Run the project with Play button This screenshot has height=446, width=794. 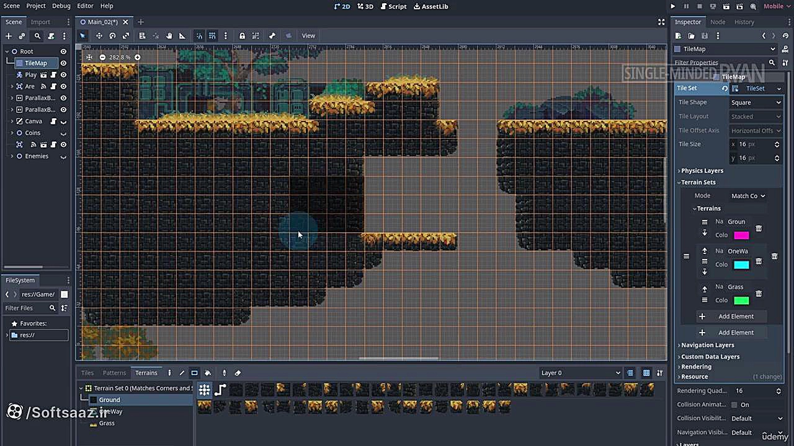point(672,6)
